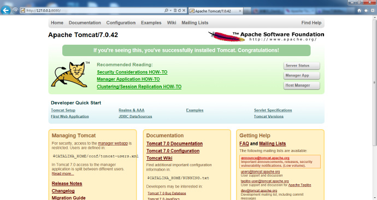The height and width of the screenshot is (200, 377).
Task: Click taglibs-user@tomcat.apache.org link
Action: (x=264, y=181)
